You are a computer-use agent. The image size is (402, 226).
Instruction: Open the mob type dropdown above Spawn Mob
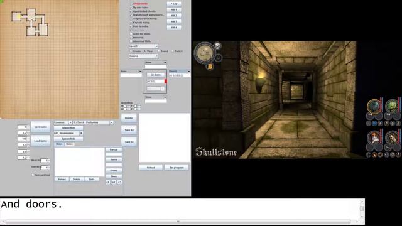click(68, 133)
